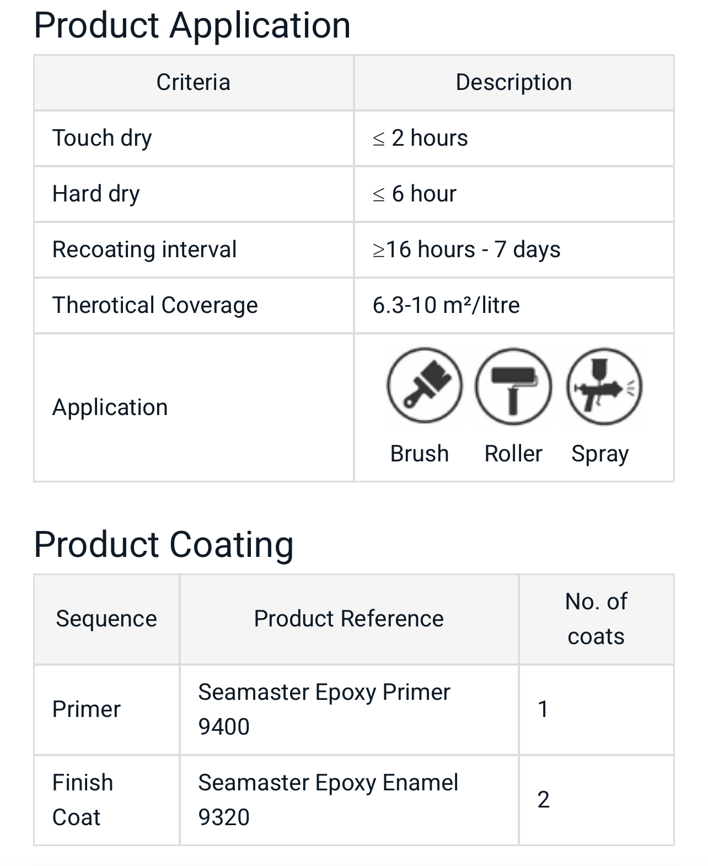Select the Product Application heading
The image size is (708, 866).
coord(192,25)
